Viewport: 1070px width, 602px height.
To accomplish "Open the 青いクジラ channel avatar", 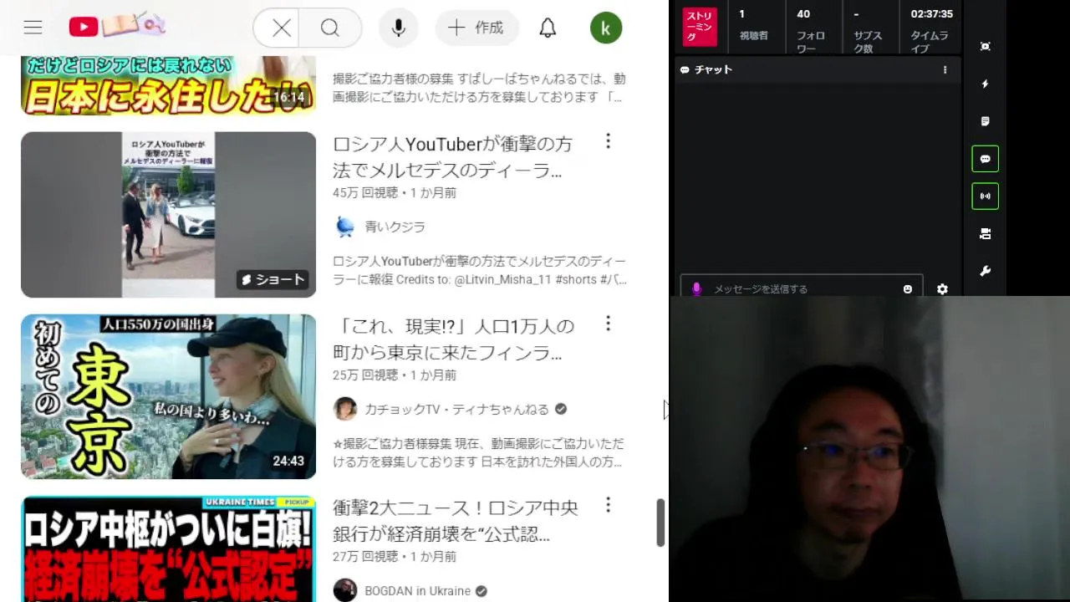I will click(x=345, y=227).
